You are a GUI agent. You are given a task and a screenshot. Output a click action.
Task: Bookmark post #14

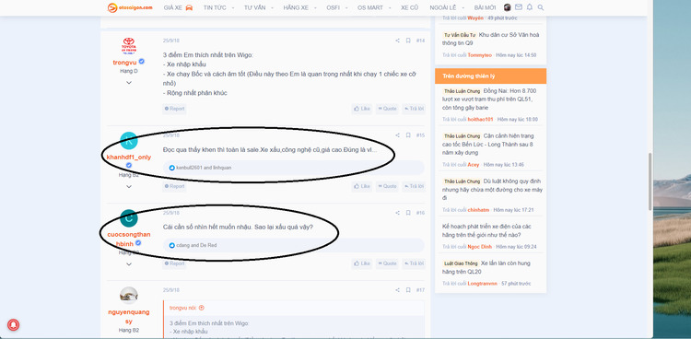(408, 41)
